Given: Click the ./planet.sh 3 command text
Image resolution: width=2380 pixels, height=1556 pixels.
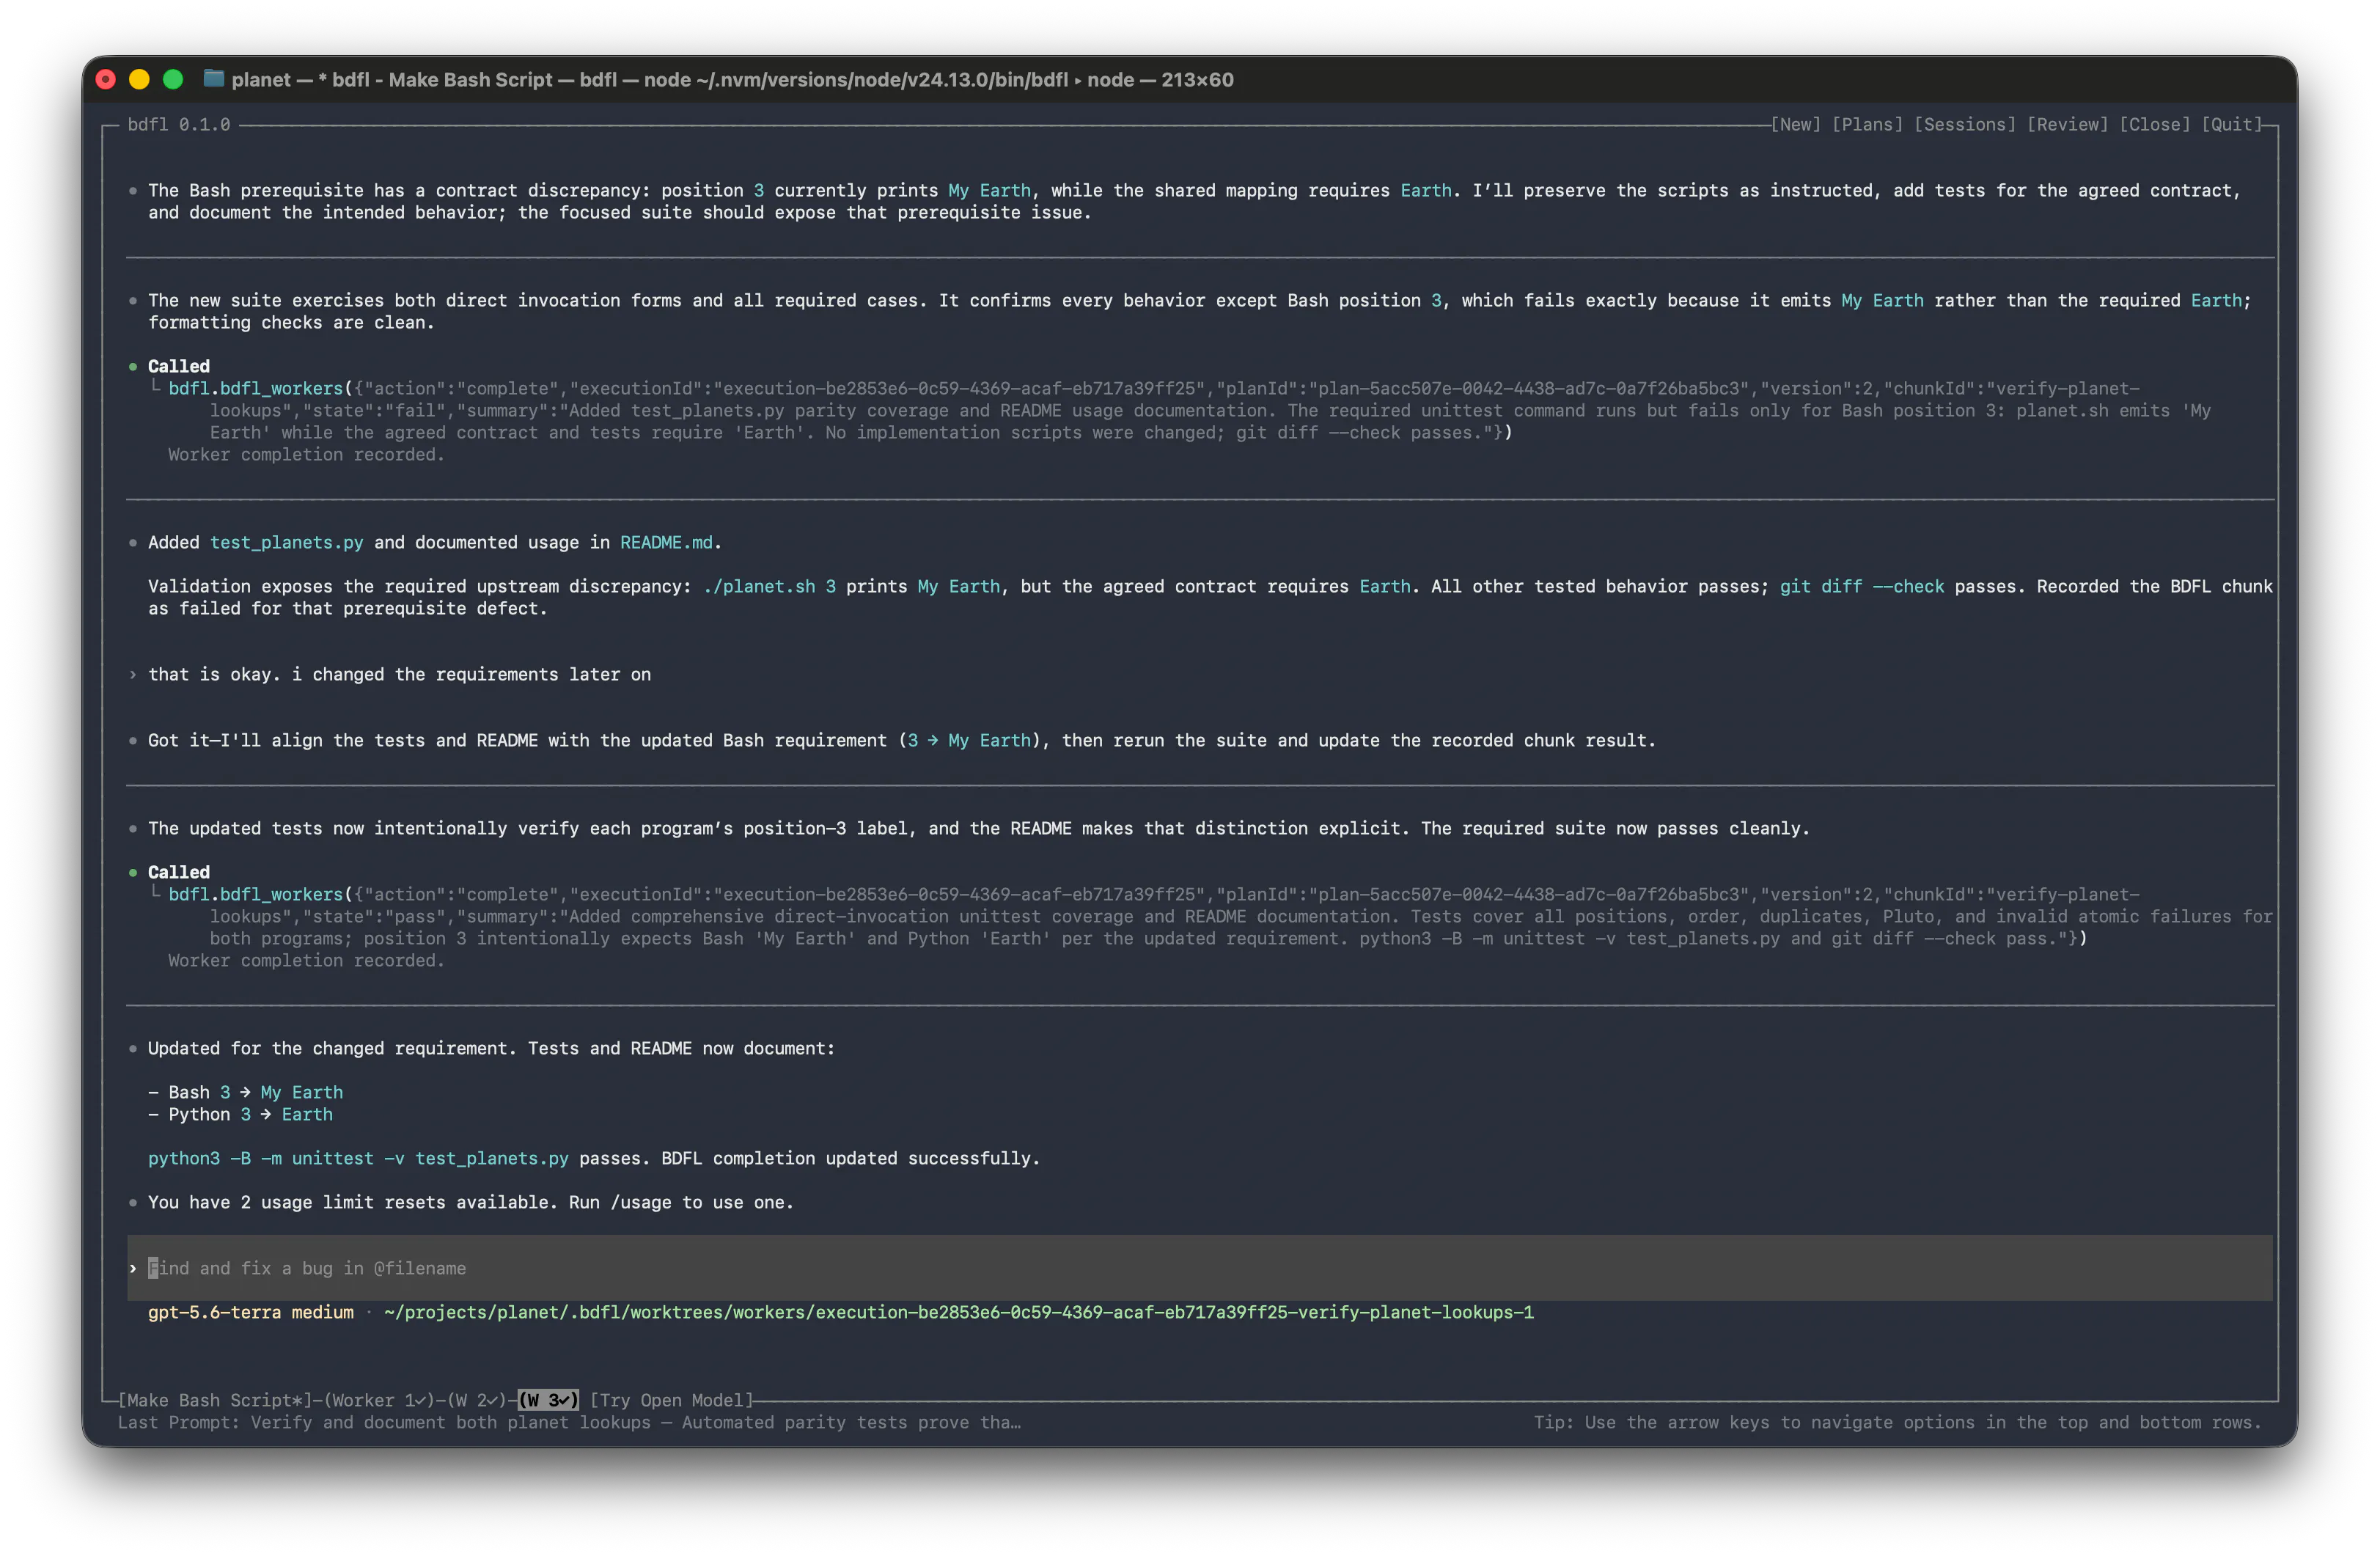Looking at the screenshot, I should (769, 586).
